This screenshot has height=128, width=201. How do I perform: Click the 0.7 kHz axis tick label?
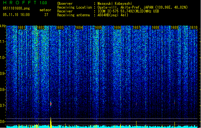pyautogui.click(x=3, y=106)
